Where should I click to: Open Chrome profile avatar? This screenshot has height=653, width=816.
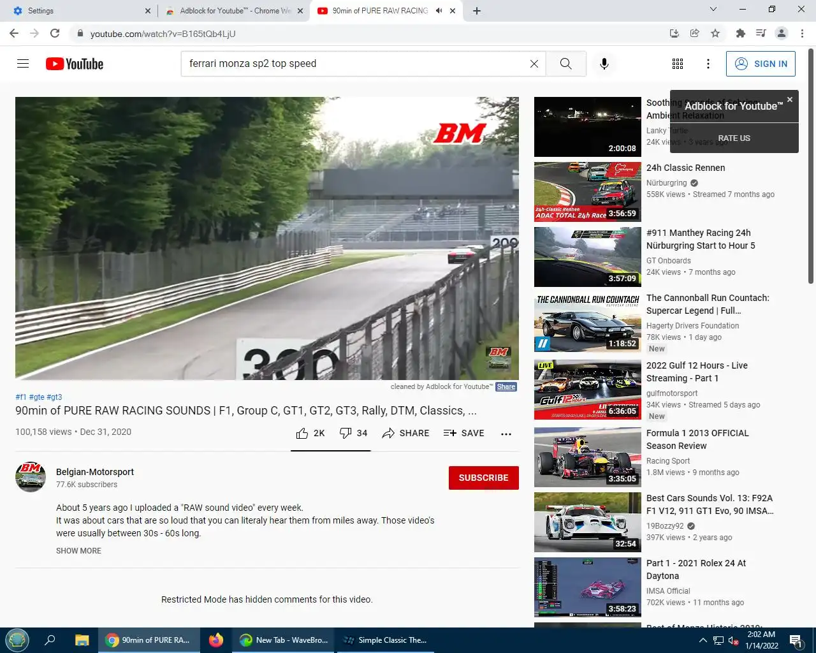point(782,33)
